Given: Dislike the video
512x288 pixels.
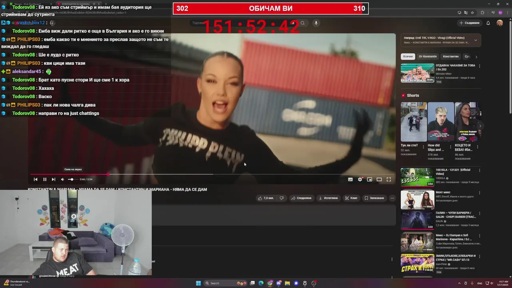Looking at the screenshot, I should (x=282, y=198).
